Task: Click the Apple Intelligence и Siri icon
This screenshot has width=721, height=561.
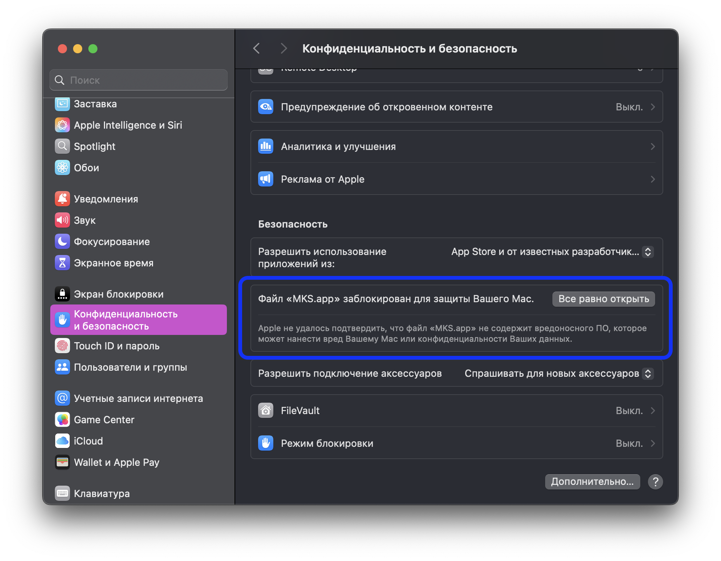Action: click(x=62, y=125)
